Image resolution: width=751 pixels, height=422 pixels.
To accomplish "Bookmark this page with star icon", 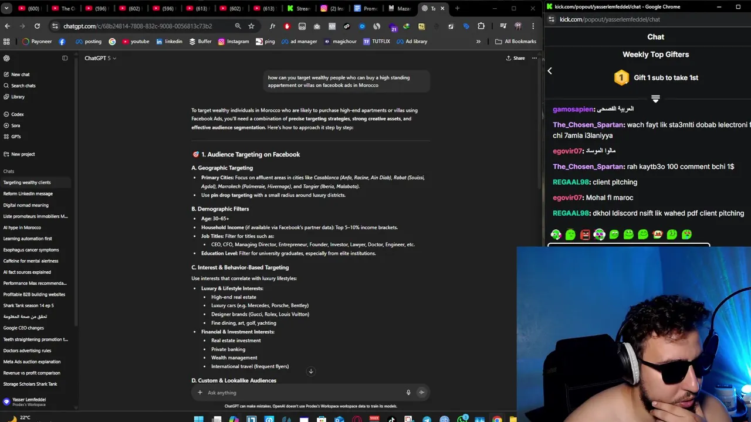I will click(x=251, y=26).
